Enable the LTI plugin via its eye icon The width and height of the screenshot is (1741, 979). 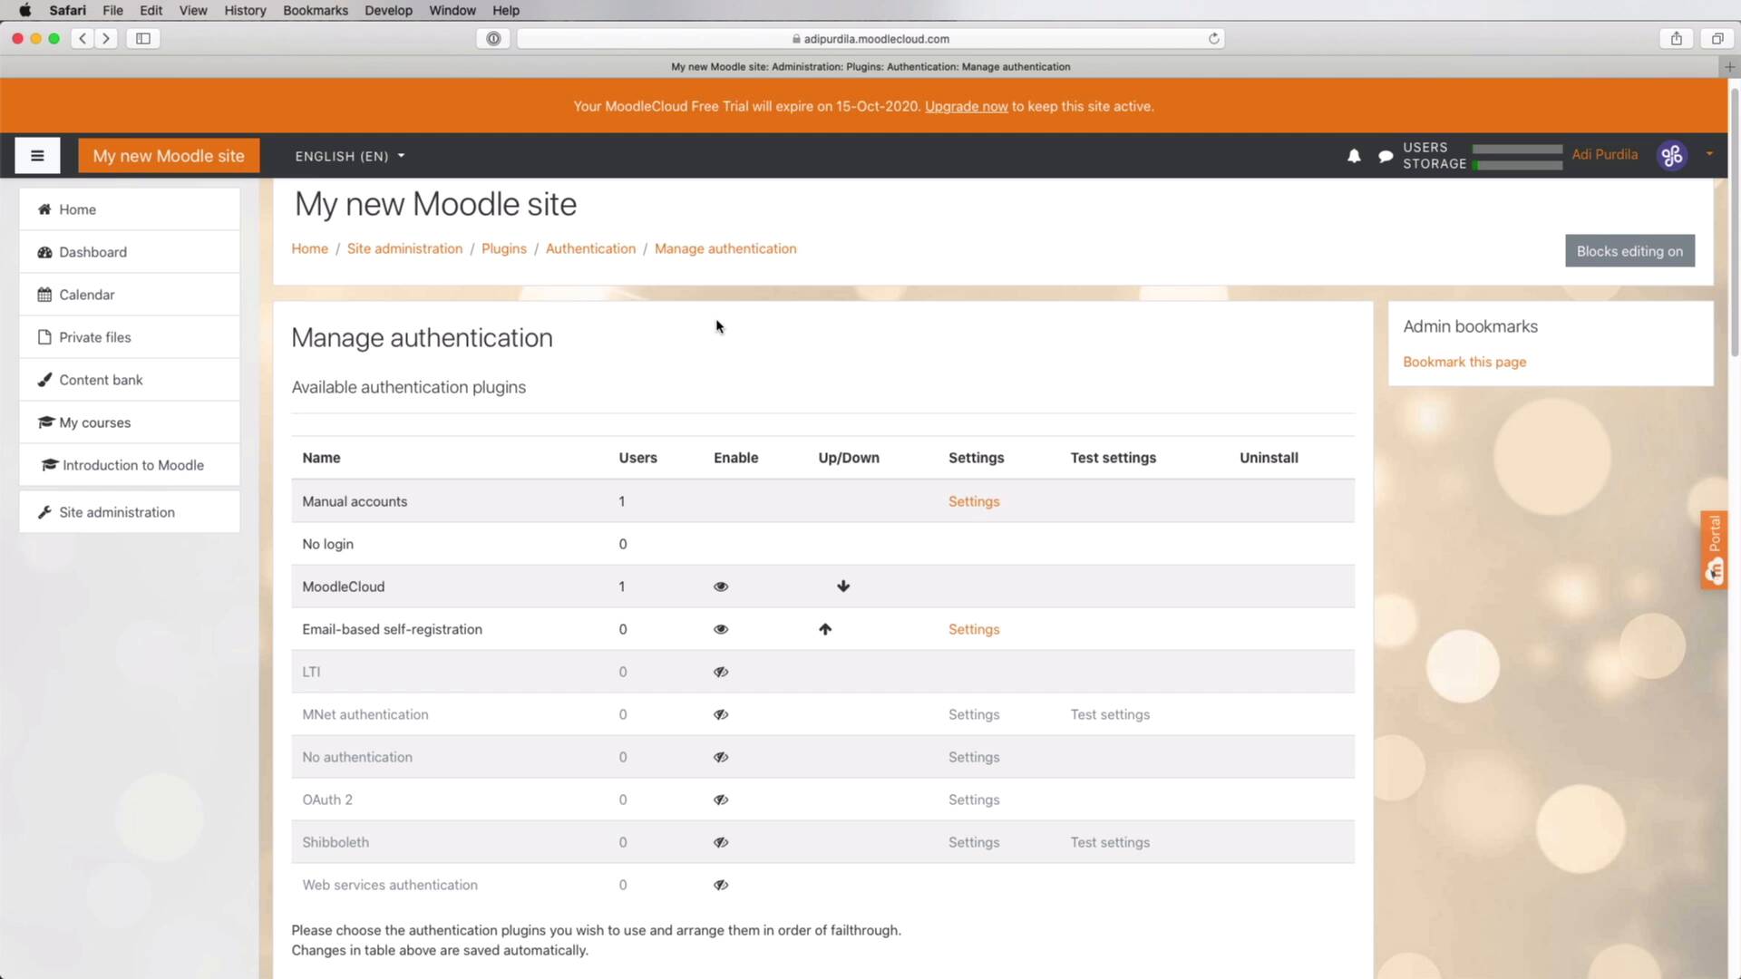(x=721, y=672)
